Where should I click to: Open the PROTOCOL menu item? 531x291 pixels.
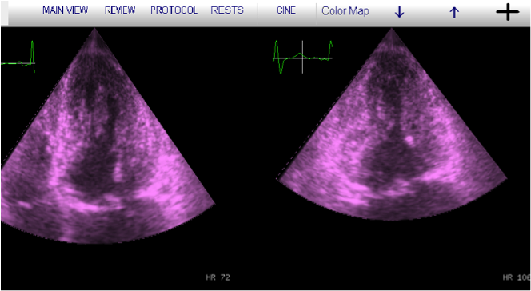click(174, 10)
